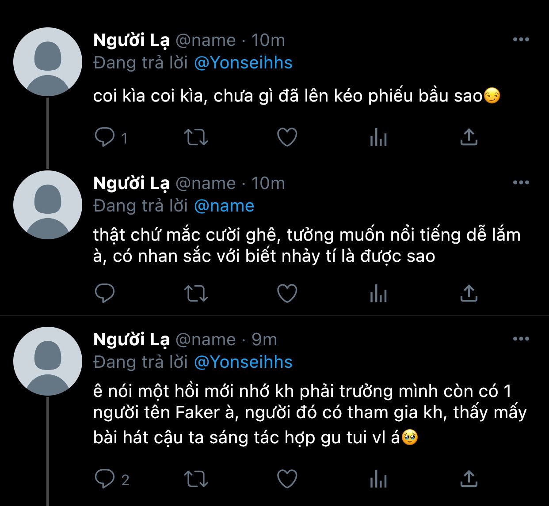Share the first tweet in the thread
Screen dimensions: 549x506
coord(469,137)
